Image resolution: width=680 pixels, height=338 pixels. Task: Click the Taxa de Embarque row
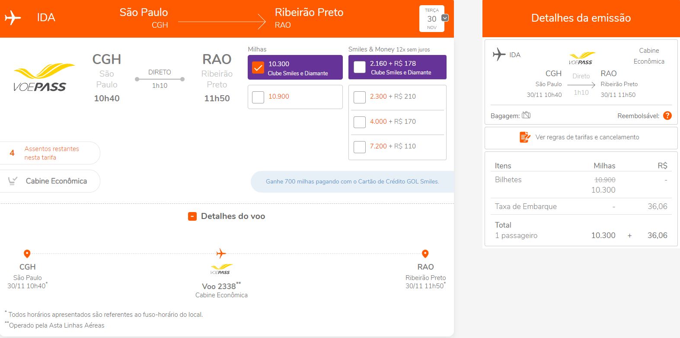[581, 206]
